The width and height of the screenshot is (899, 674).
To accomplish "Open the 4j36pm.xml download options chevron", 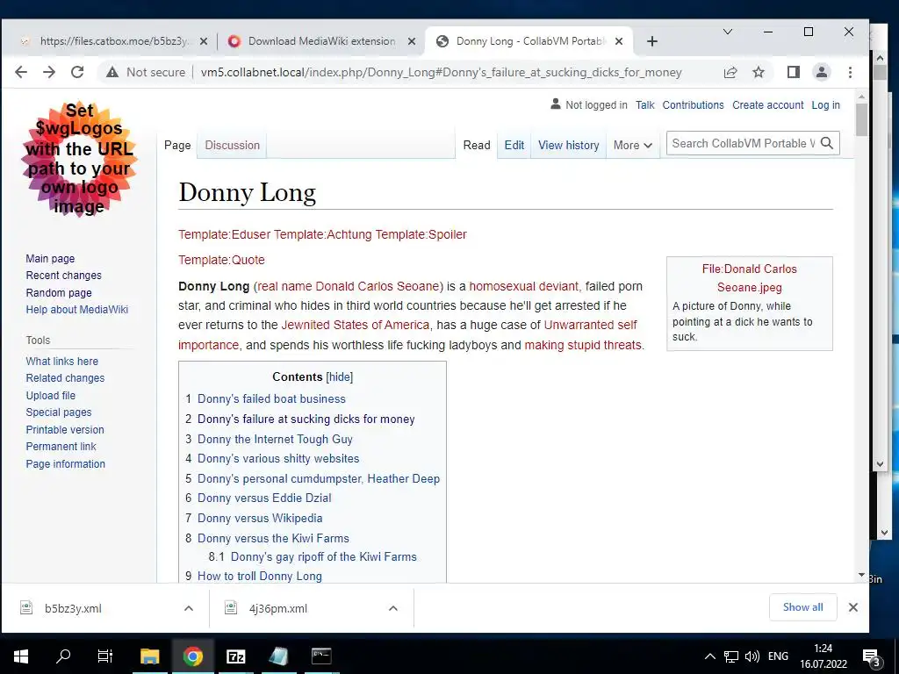I will (393, 608).
